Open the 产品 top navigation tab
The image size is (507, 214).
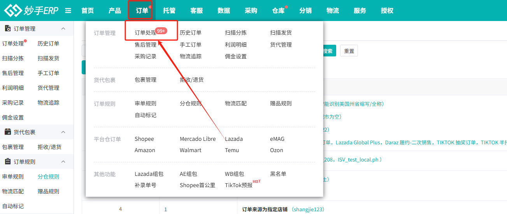tap(115, 11)
